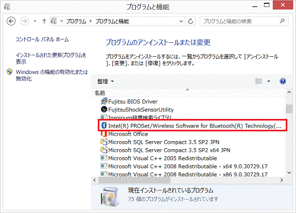Select Microsoft Visual C++ 2005 Redistributable
Image resolution: width=296 pixels, height=213 pixels.
pos(163,158)
